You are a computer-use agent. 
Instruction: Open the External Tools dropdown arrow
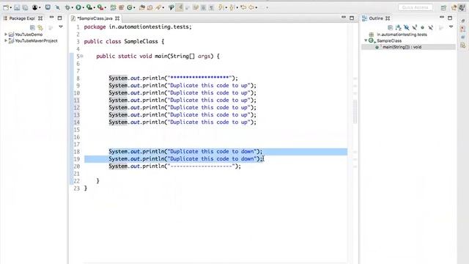[x=106, y=8]
